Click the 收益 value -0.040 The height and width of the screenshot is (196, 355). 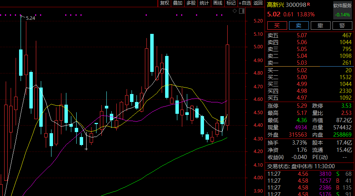pyautogui.click(x=299, y=157)
